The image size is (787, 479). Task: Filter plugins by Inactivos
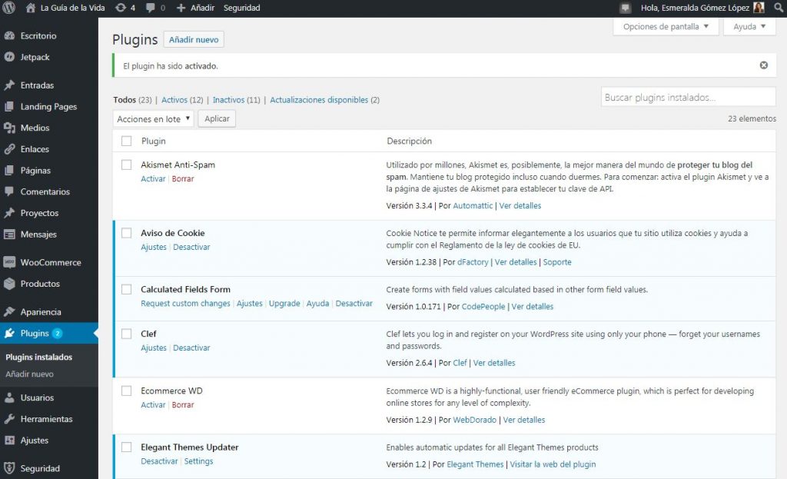pos(228,100)
